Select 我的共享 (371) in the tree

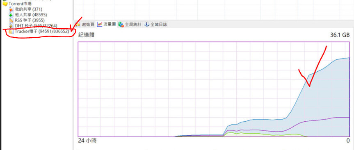tap(28, 9)
